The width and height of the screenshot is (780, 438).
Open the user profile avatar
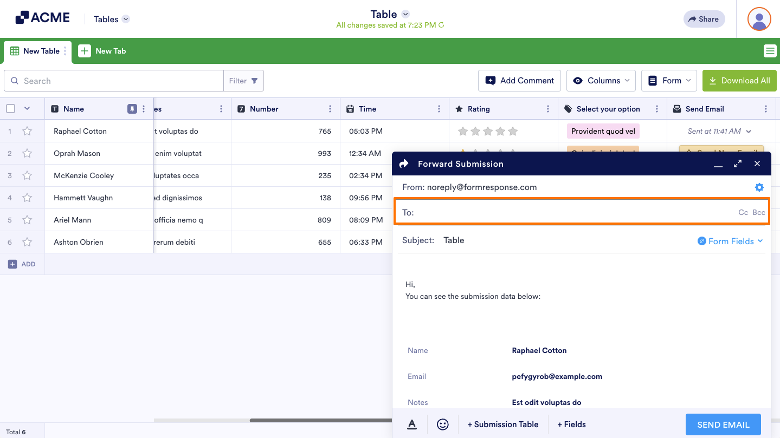(759, 19)
